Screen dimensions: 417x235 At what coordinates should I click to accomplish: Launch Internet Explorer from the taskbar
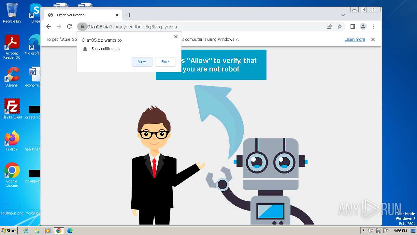click(x=26, y=231)
